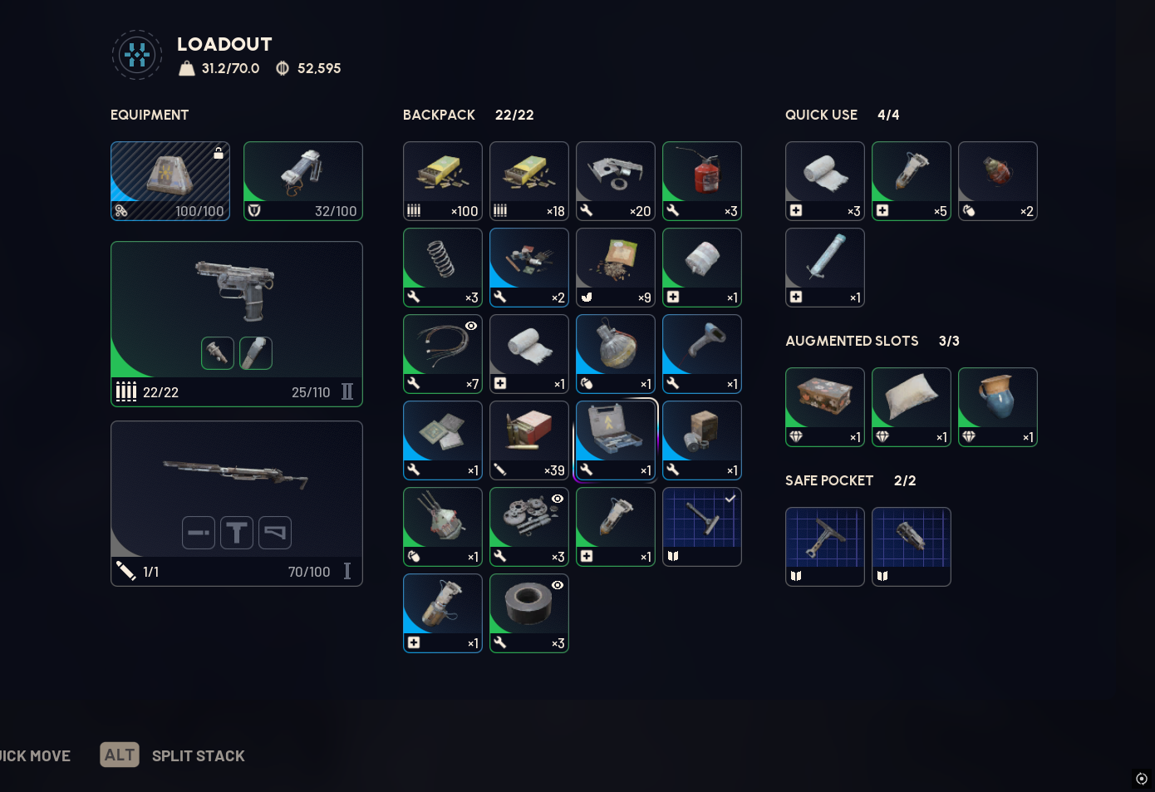Toggle eye marker on duct tape x3
The width and height of the screenshot is (1155, 792).
558,585
